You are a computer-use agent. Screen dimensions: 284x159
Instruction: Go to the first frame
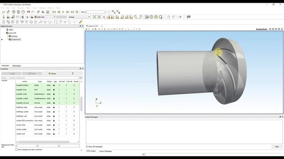(x=54, y=12)
